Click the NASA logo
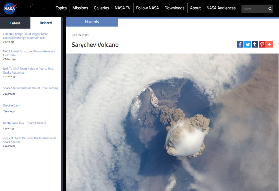The height and width of the screenshot is (191, 279). click(x=10, y=8)
